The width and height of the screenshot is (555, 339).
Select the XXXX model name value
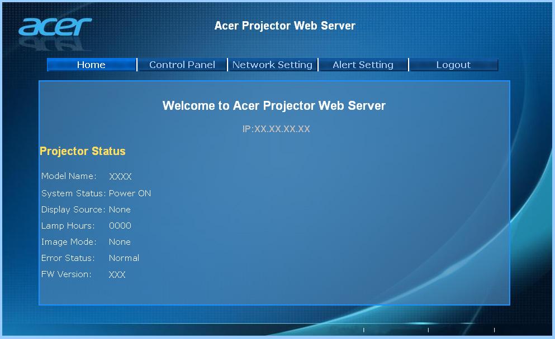(120, 177)
